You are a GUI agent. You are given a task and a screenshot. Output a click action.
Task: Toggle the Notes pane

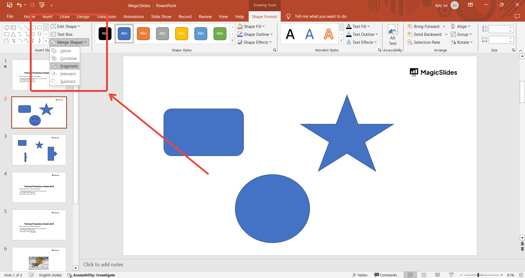(x=360, y=275)
